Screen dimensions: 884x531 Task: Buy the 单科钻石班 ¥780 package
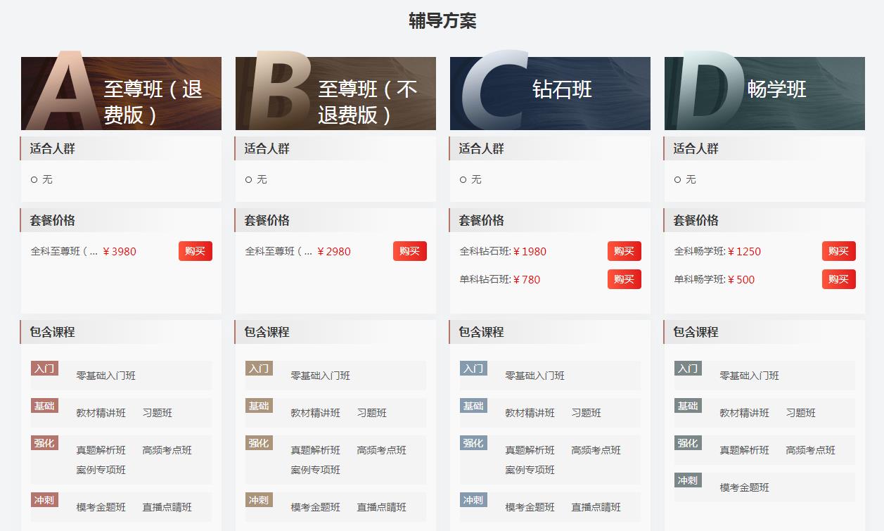(x=624, y=279)
